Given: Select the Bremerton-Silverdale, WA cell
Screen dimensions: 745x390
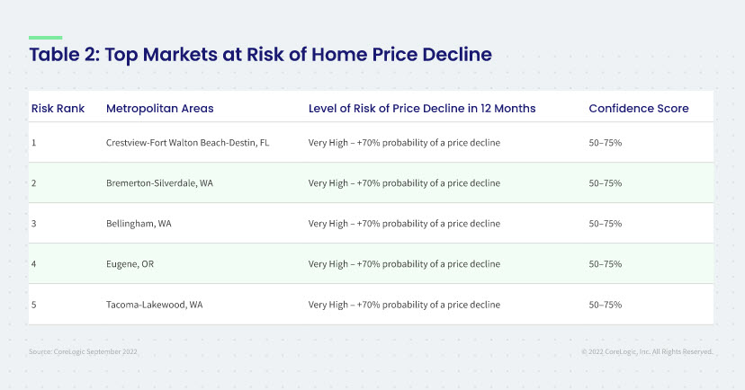Looking at the screenshot, I should click(159, 183).
